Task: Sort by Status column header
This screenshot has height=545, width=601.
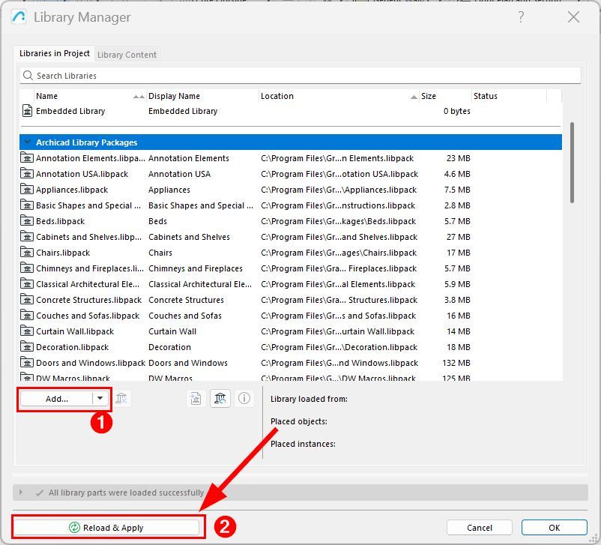Action: point(509,96)
